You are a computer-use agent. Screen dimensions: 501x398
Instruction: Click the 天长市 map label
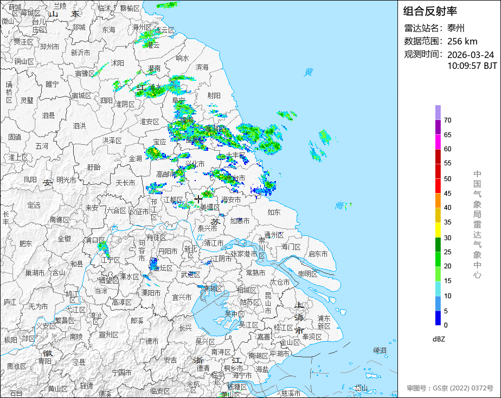pos(125,183)
